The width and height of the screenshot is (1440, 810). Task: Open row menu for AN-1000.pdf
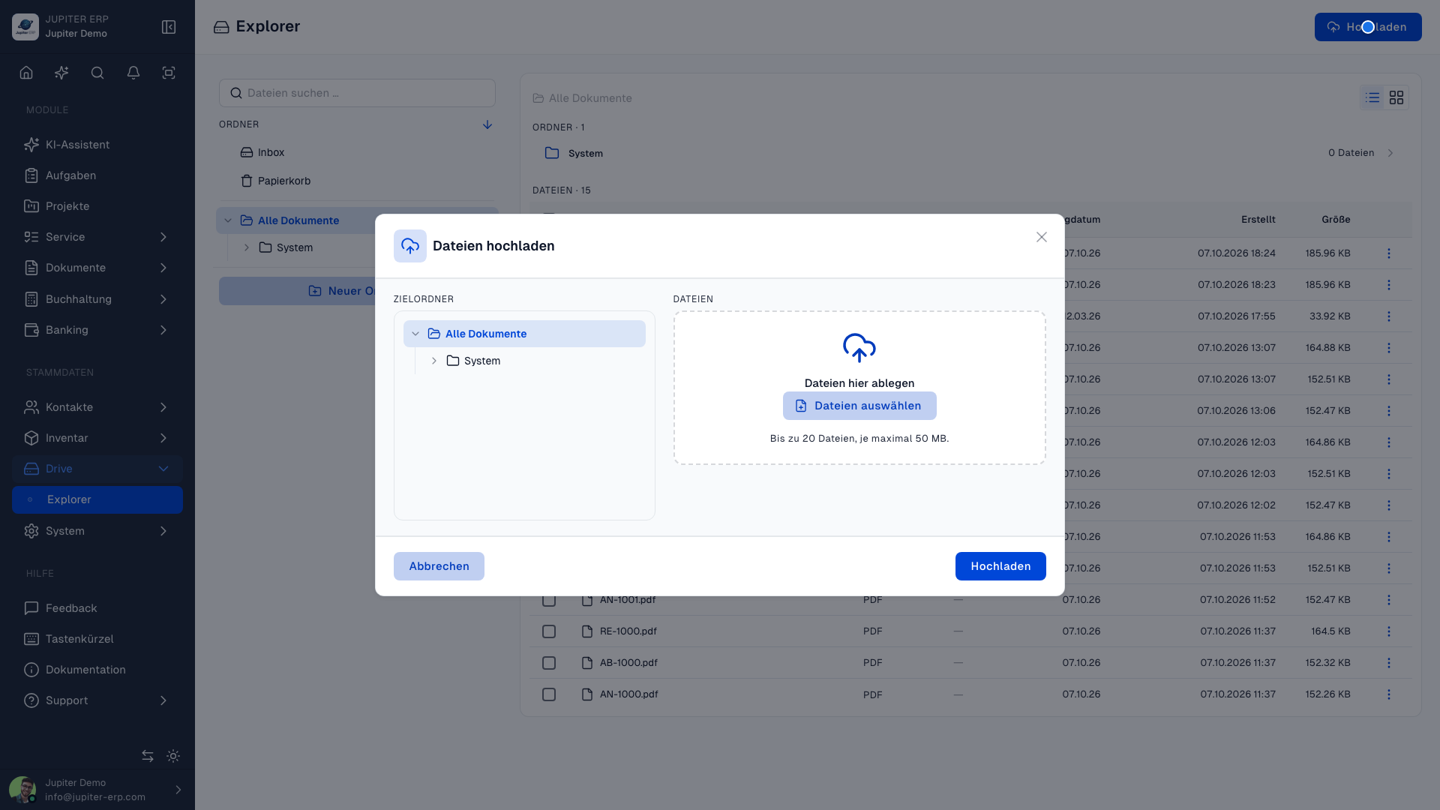(1389, 694)
